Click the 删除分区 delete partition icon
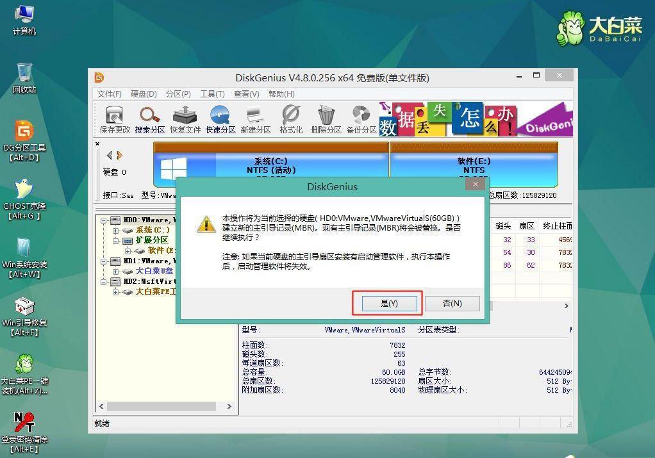The height and width of the screenshot is (458, 655). point(326,119)
